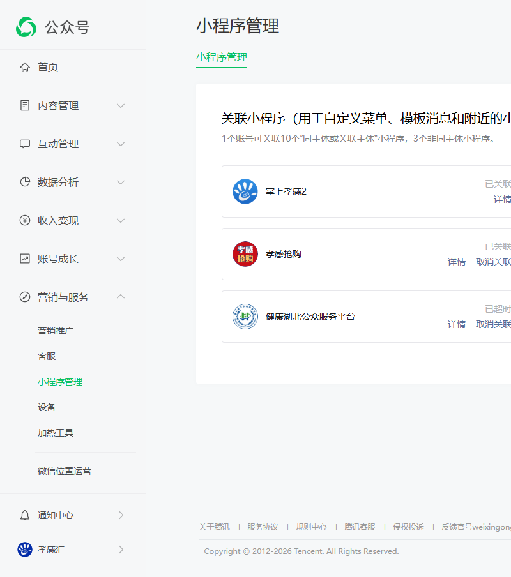Open 设备 submenu item
Viewport: 511px width, 577px height.
tap(47, 407)
